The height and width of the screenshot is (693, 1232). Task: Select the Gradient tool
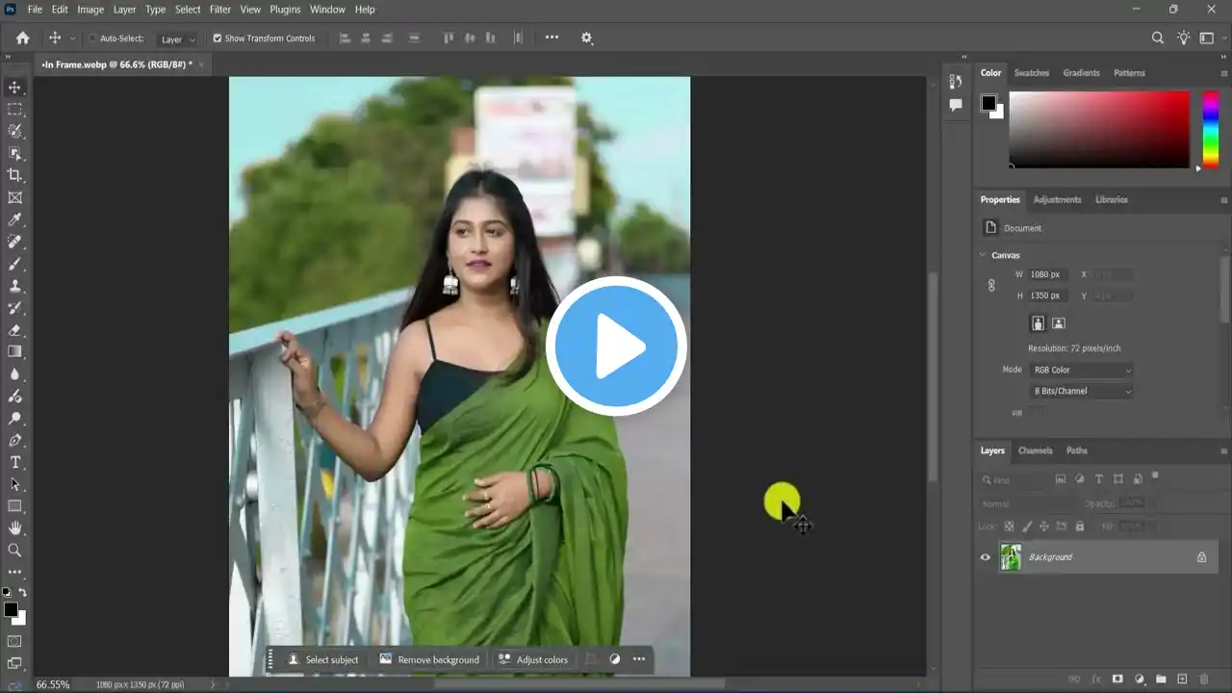pos(14,352)
